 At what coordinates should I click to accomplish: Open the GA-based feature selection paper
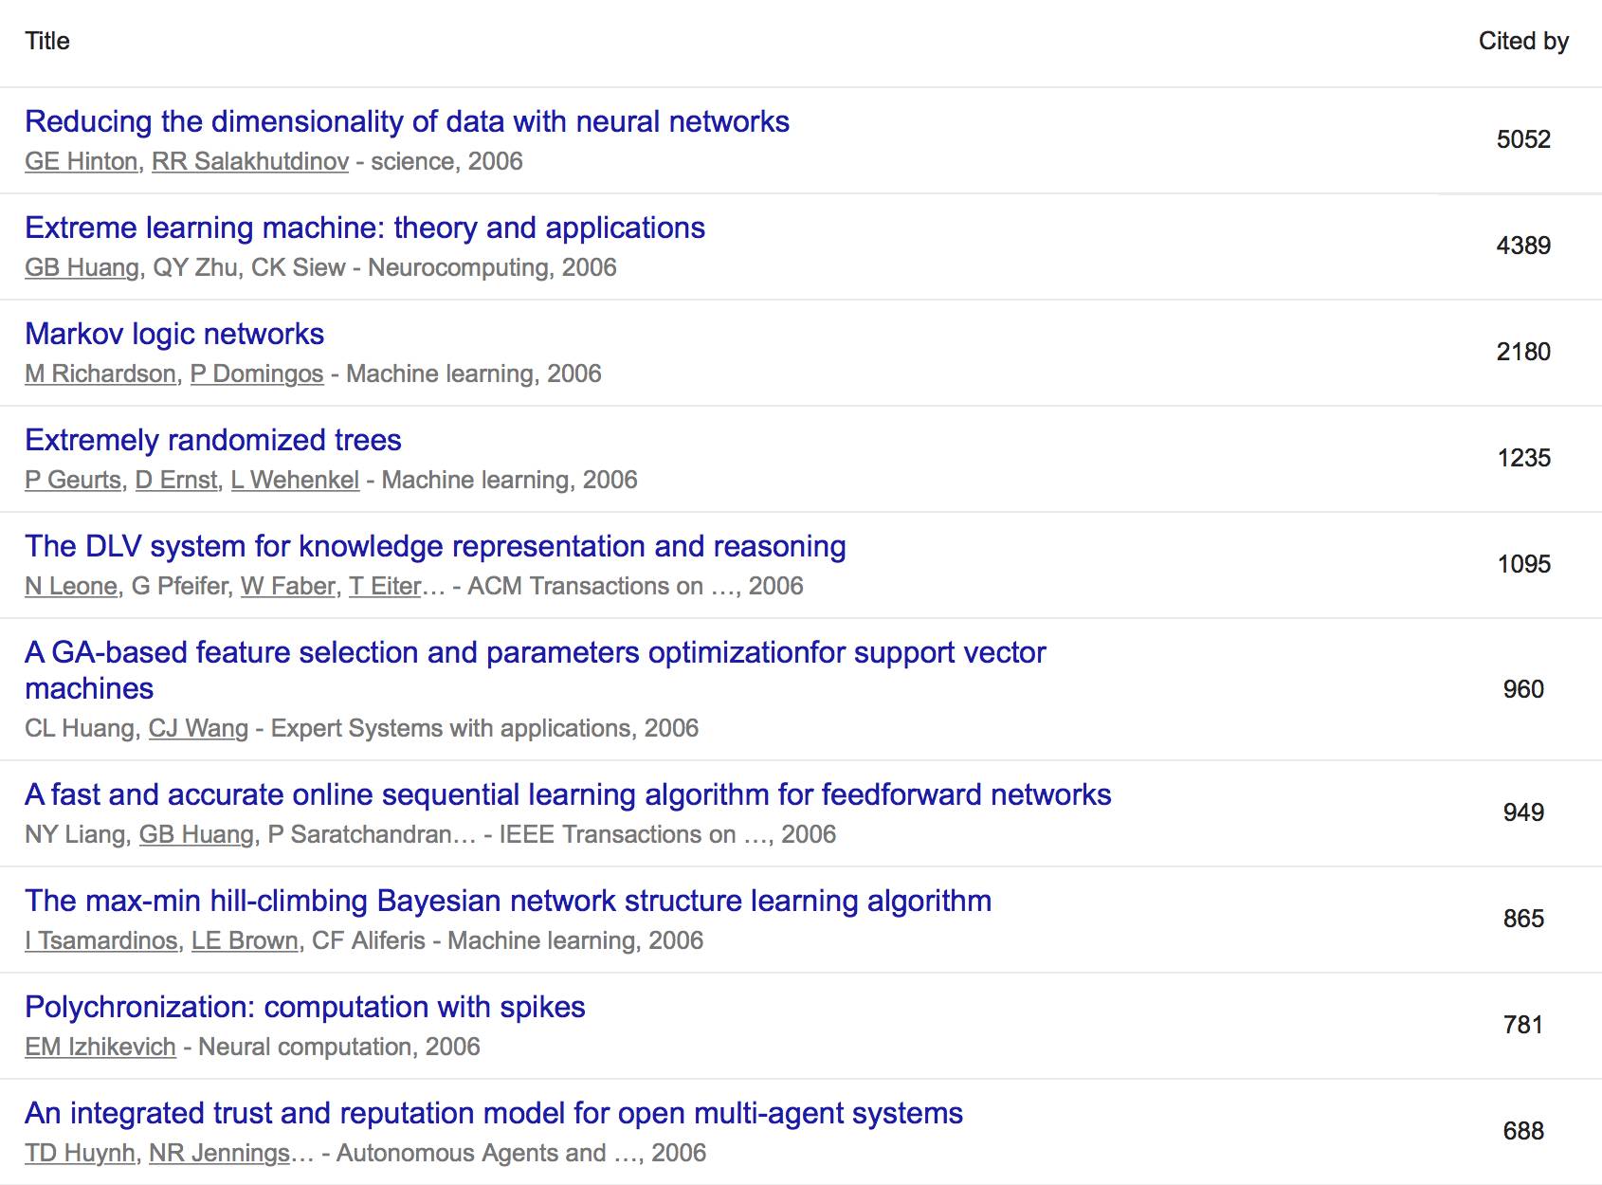coord(535,653)
